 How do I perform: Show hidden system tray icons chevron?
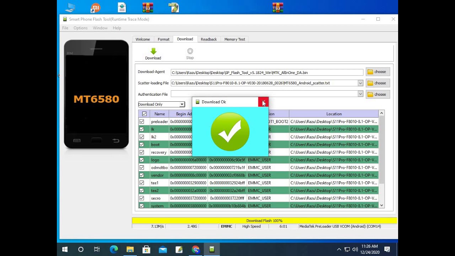pyautogui.click(x=339, y=250)
